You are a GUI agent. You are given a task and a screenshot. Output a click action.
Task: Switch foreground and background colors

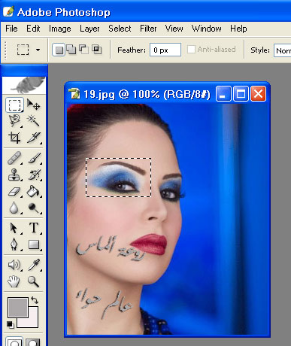(x=35, y=300)
